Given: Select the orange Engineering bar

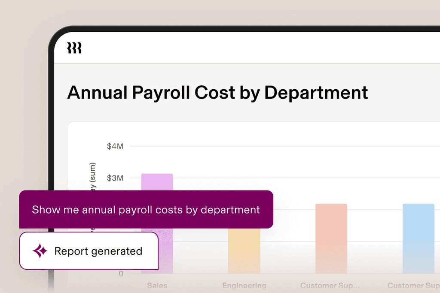Looking at the screenshot, I should 244,251.
